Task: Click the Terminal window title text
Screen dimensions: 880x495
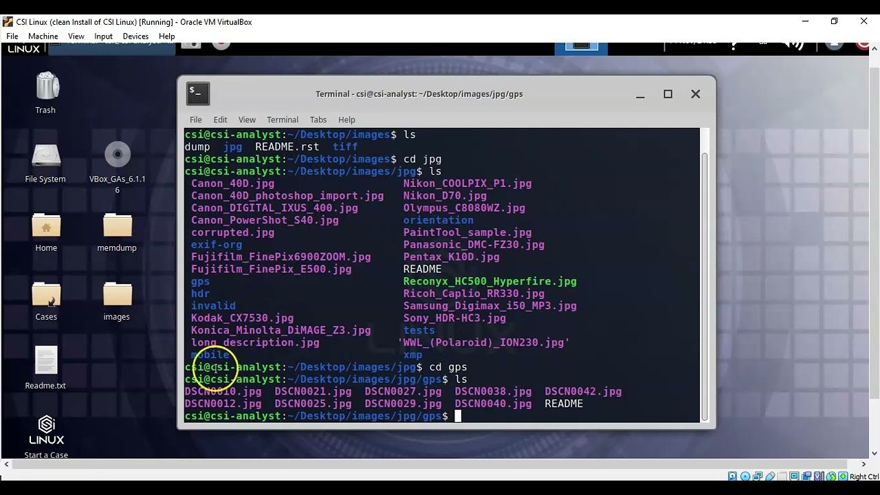Action: pyautogui.click(x=419, y=94)
